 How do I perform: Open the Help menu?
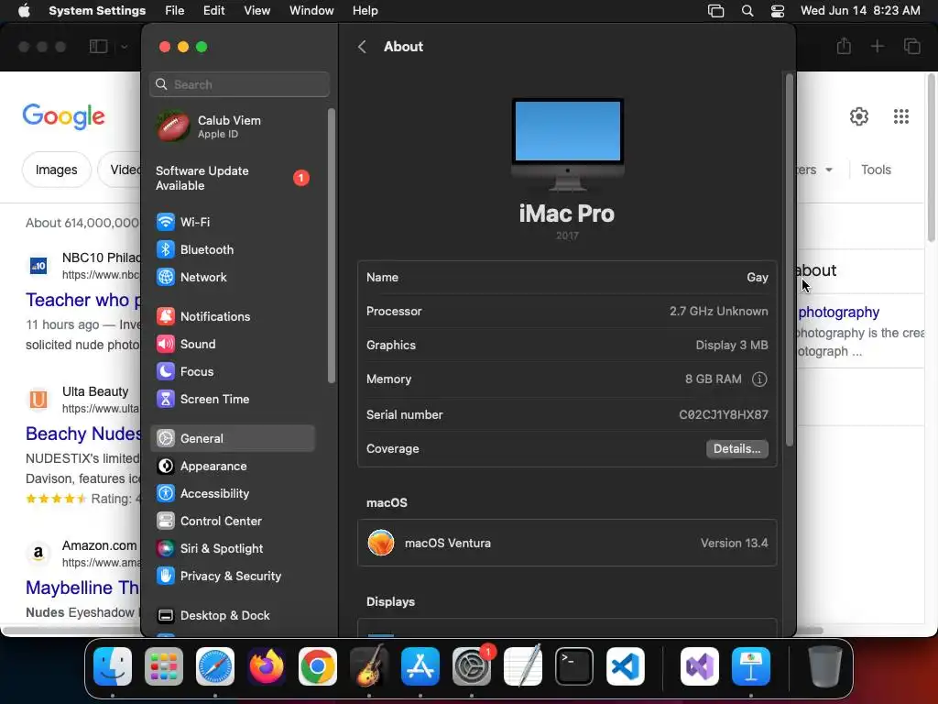[x=365, y=11]
